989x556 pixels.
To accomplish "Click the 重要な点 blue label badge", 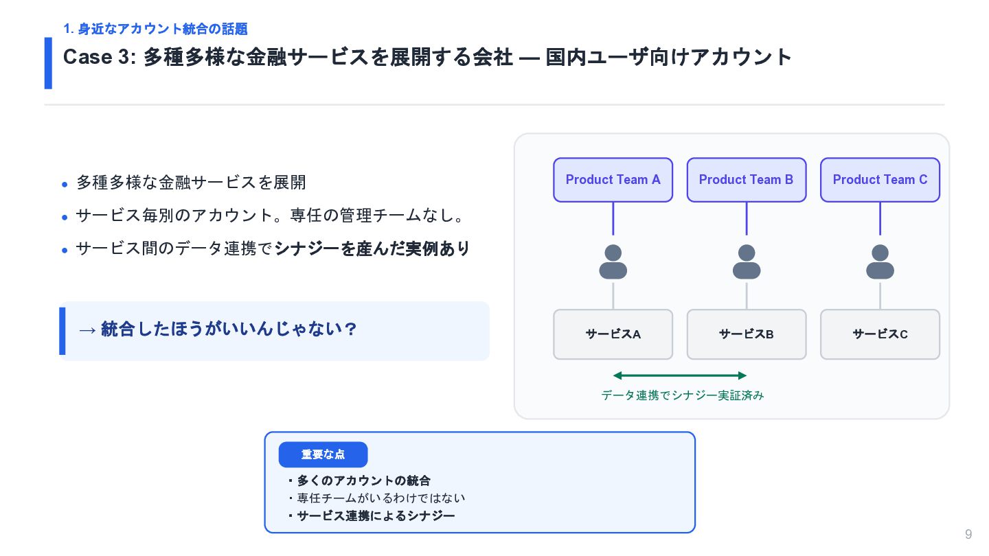I will pos(323,454).
